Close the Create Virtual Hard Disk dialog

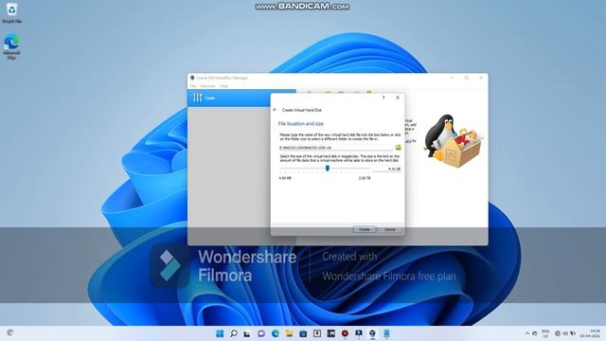pos(398,98)
